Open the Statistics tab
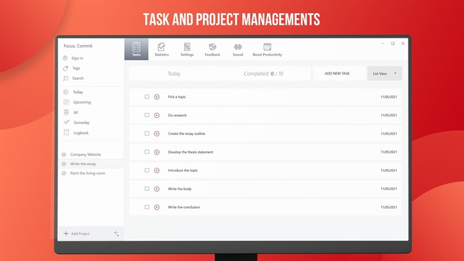This screenshot has height=261, width=464. [x=162, y=49]
